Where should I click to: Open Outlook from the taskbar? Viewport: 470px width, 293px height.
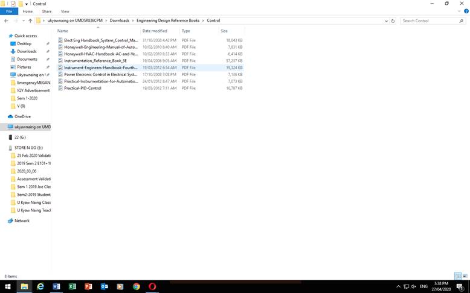(105, 286)
